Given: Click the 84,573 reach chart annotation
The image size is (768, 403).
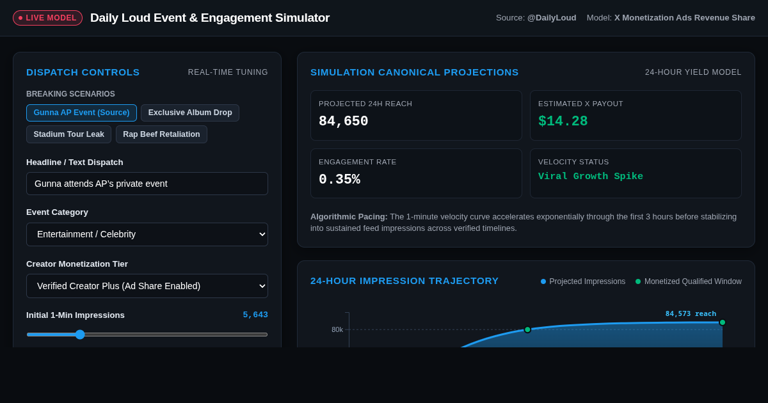Looking at the screenshot, I should (x=691, y=313).
